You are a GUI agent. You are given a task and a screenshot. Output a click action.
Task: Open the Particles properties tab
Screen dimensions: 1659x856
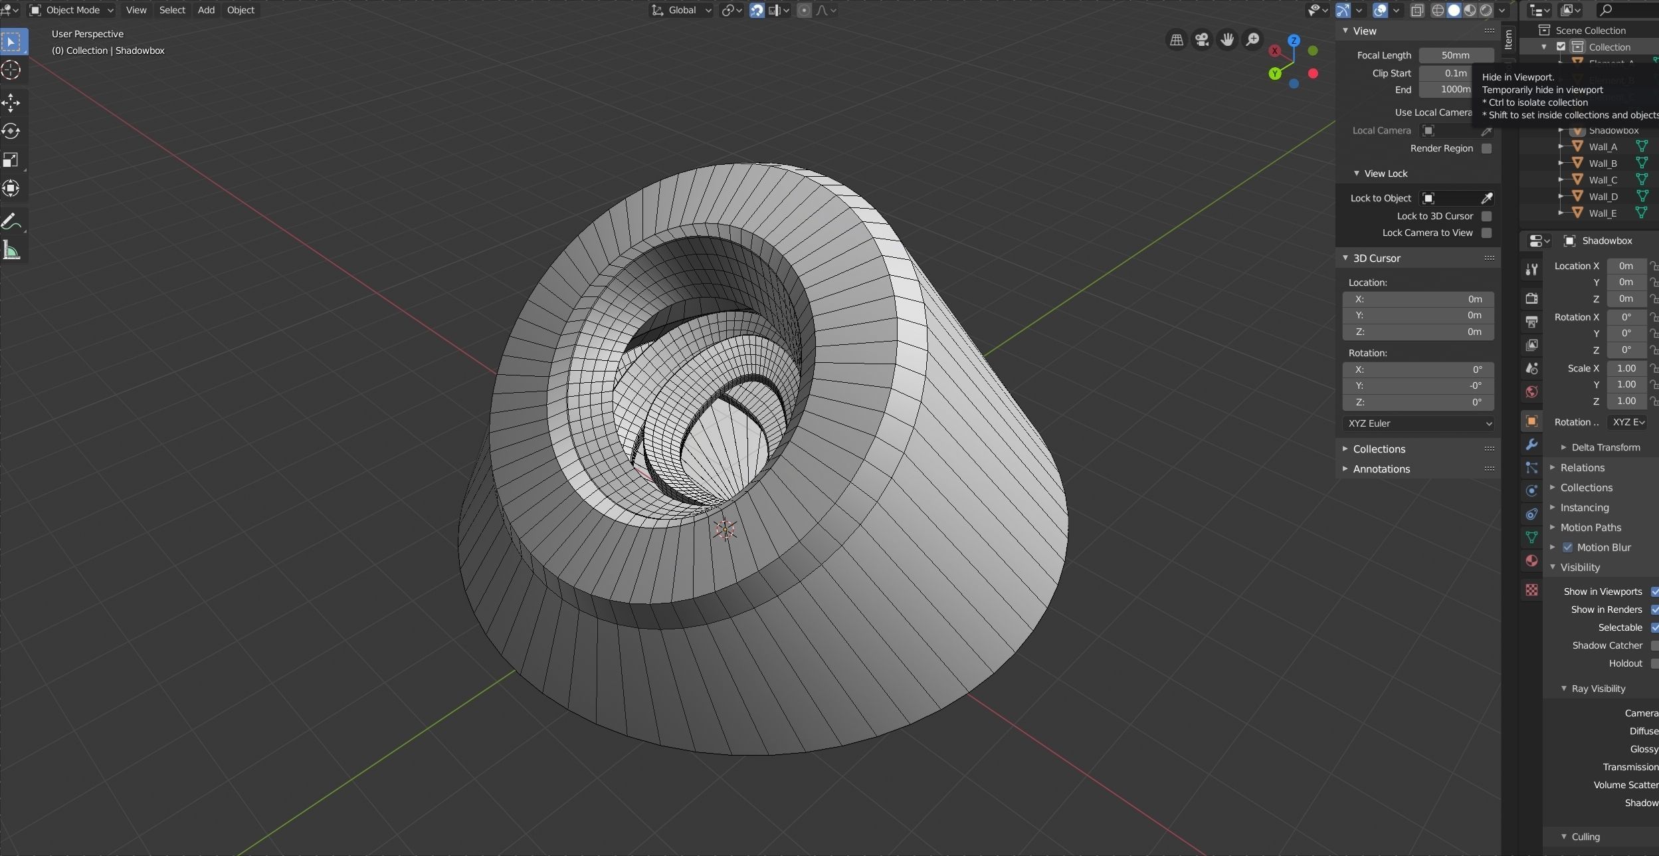point(1531,468)
